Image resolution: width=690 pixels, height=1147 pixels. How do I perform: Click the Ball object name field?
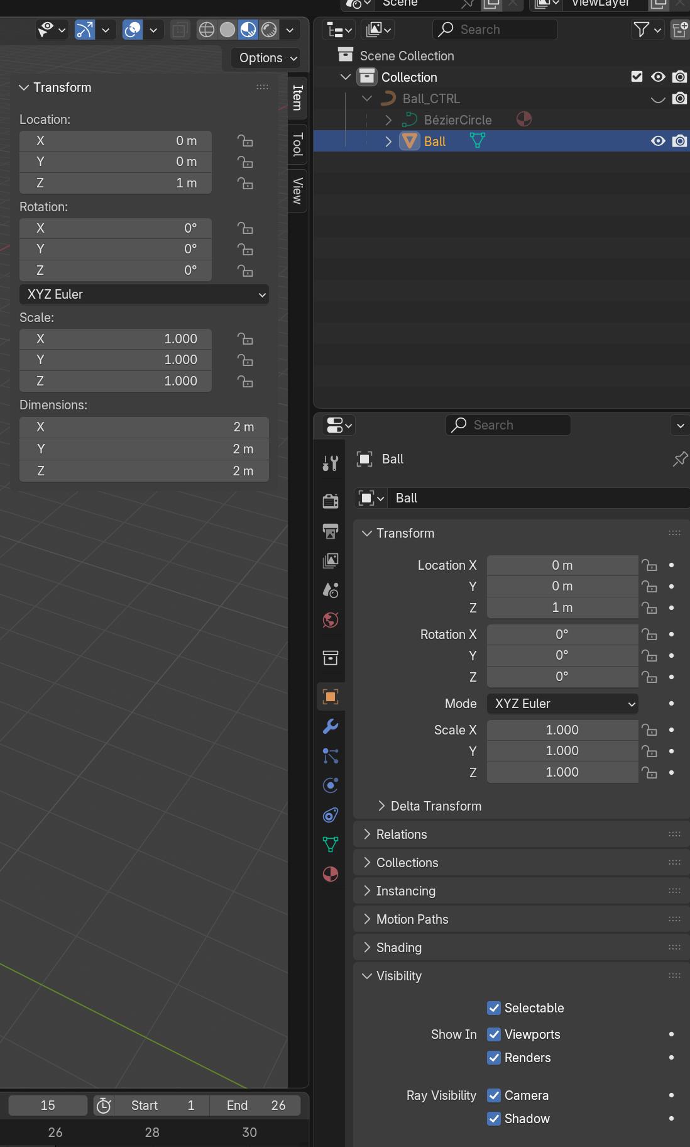[x=539, y=498]
